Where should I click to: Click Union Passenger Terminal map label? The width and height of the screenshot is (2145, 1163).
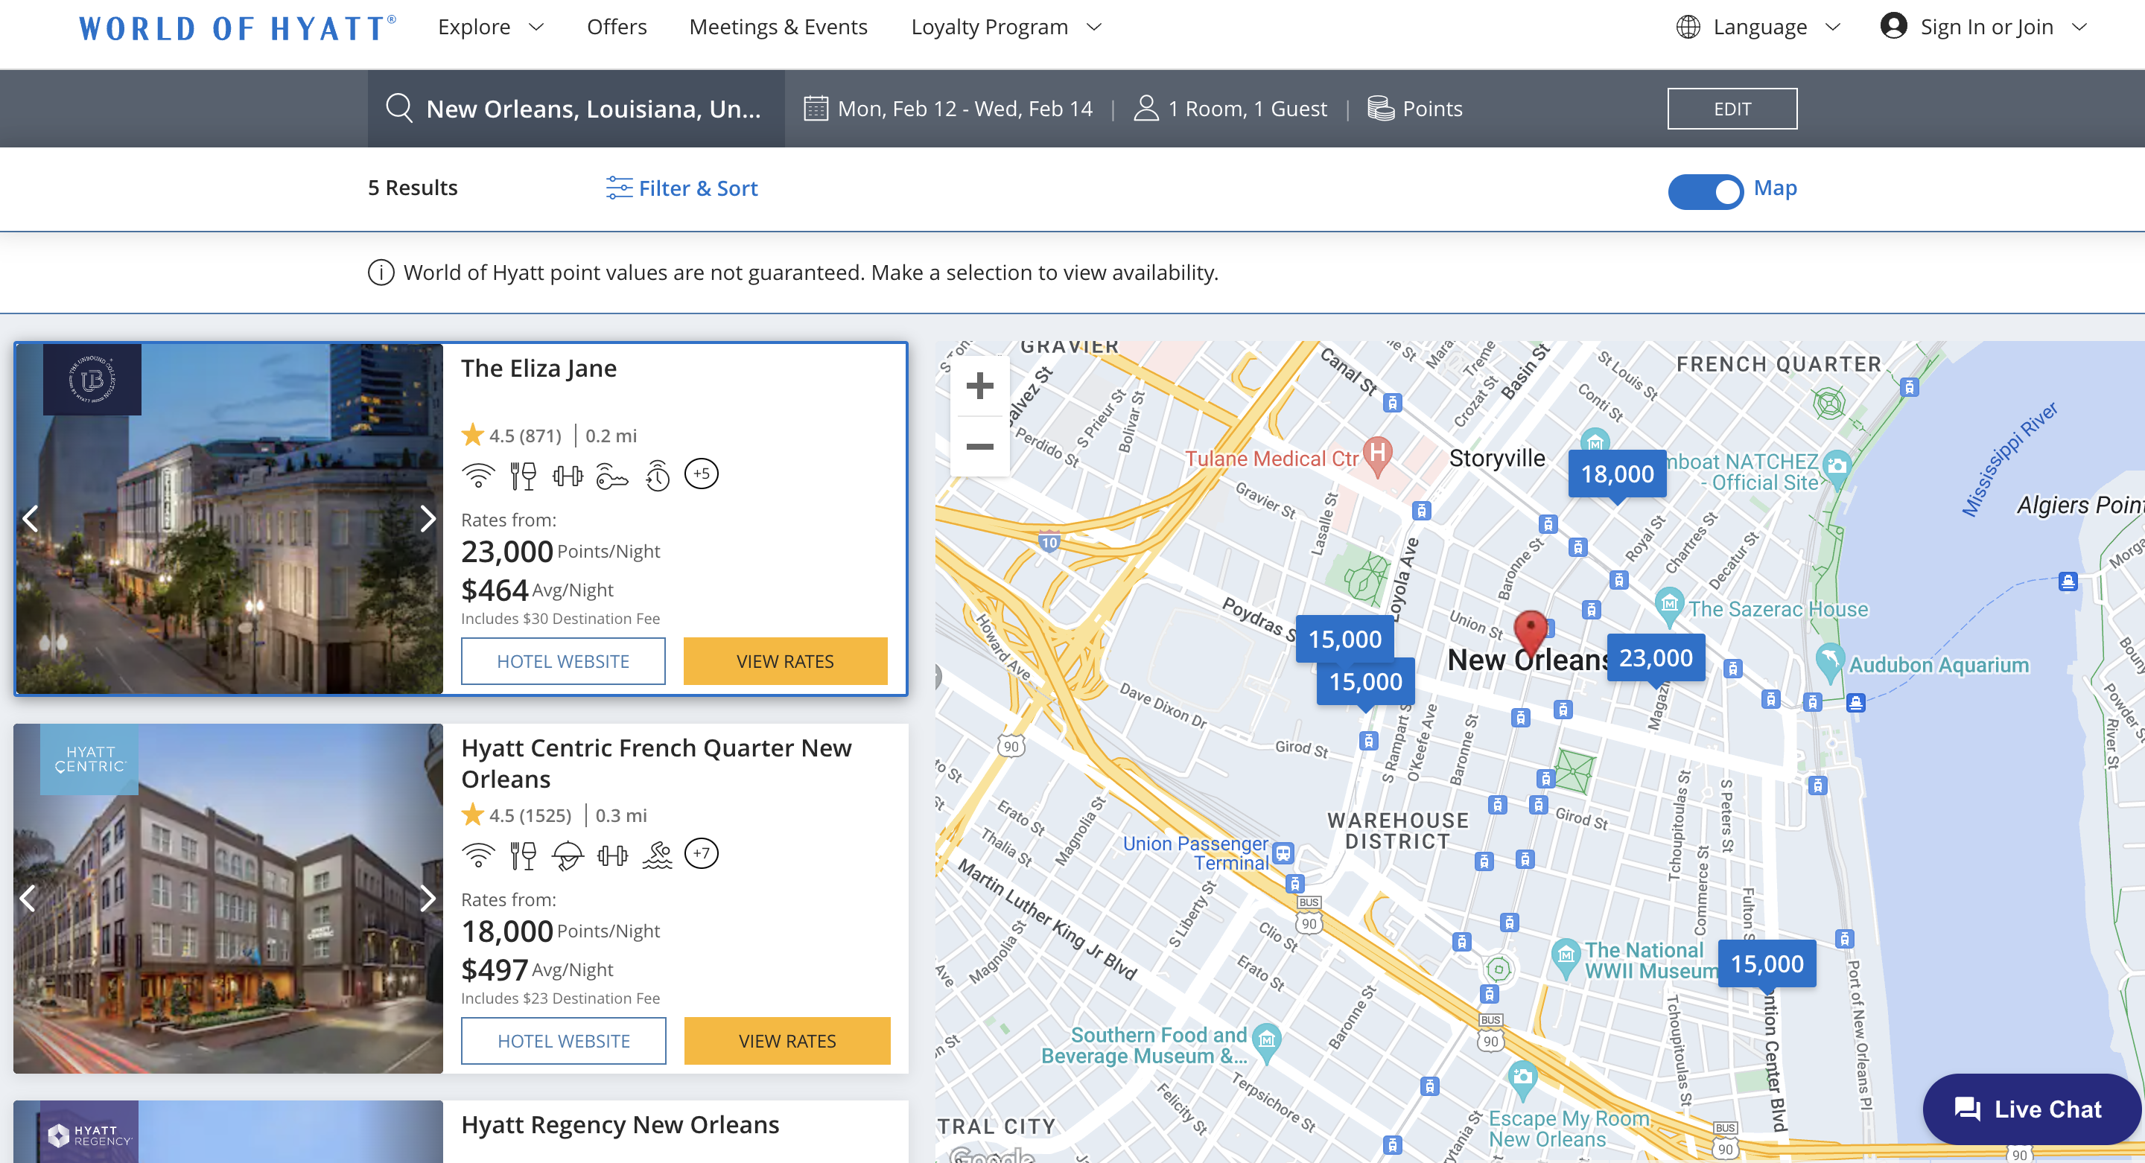(1195, 853)
